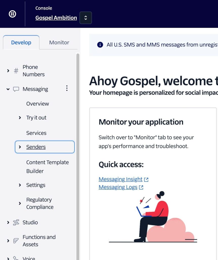Open the Gospel Ambition account link
This screenshot has width=218, height=260.
click(x=56, y=18)
